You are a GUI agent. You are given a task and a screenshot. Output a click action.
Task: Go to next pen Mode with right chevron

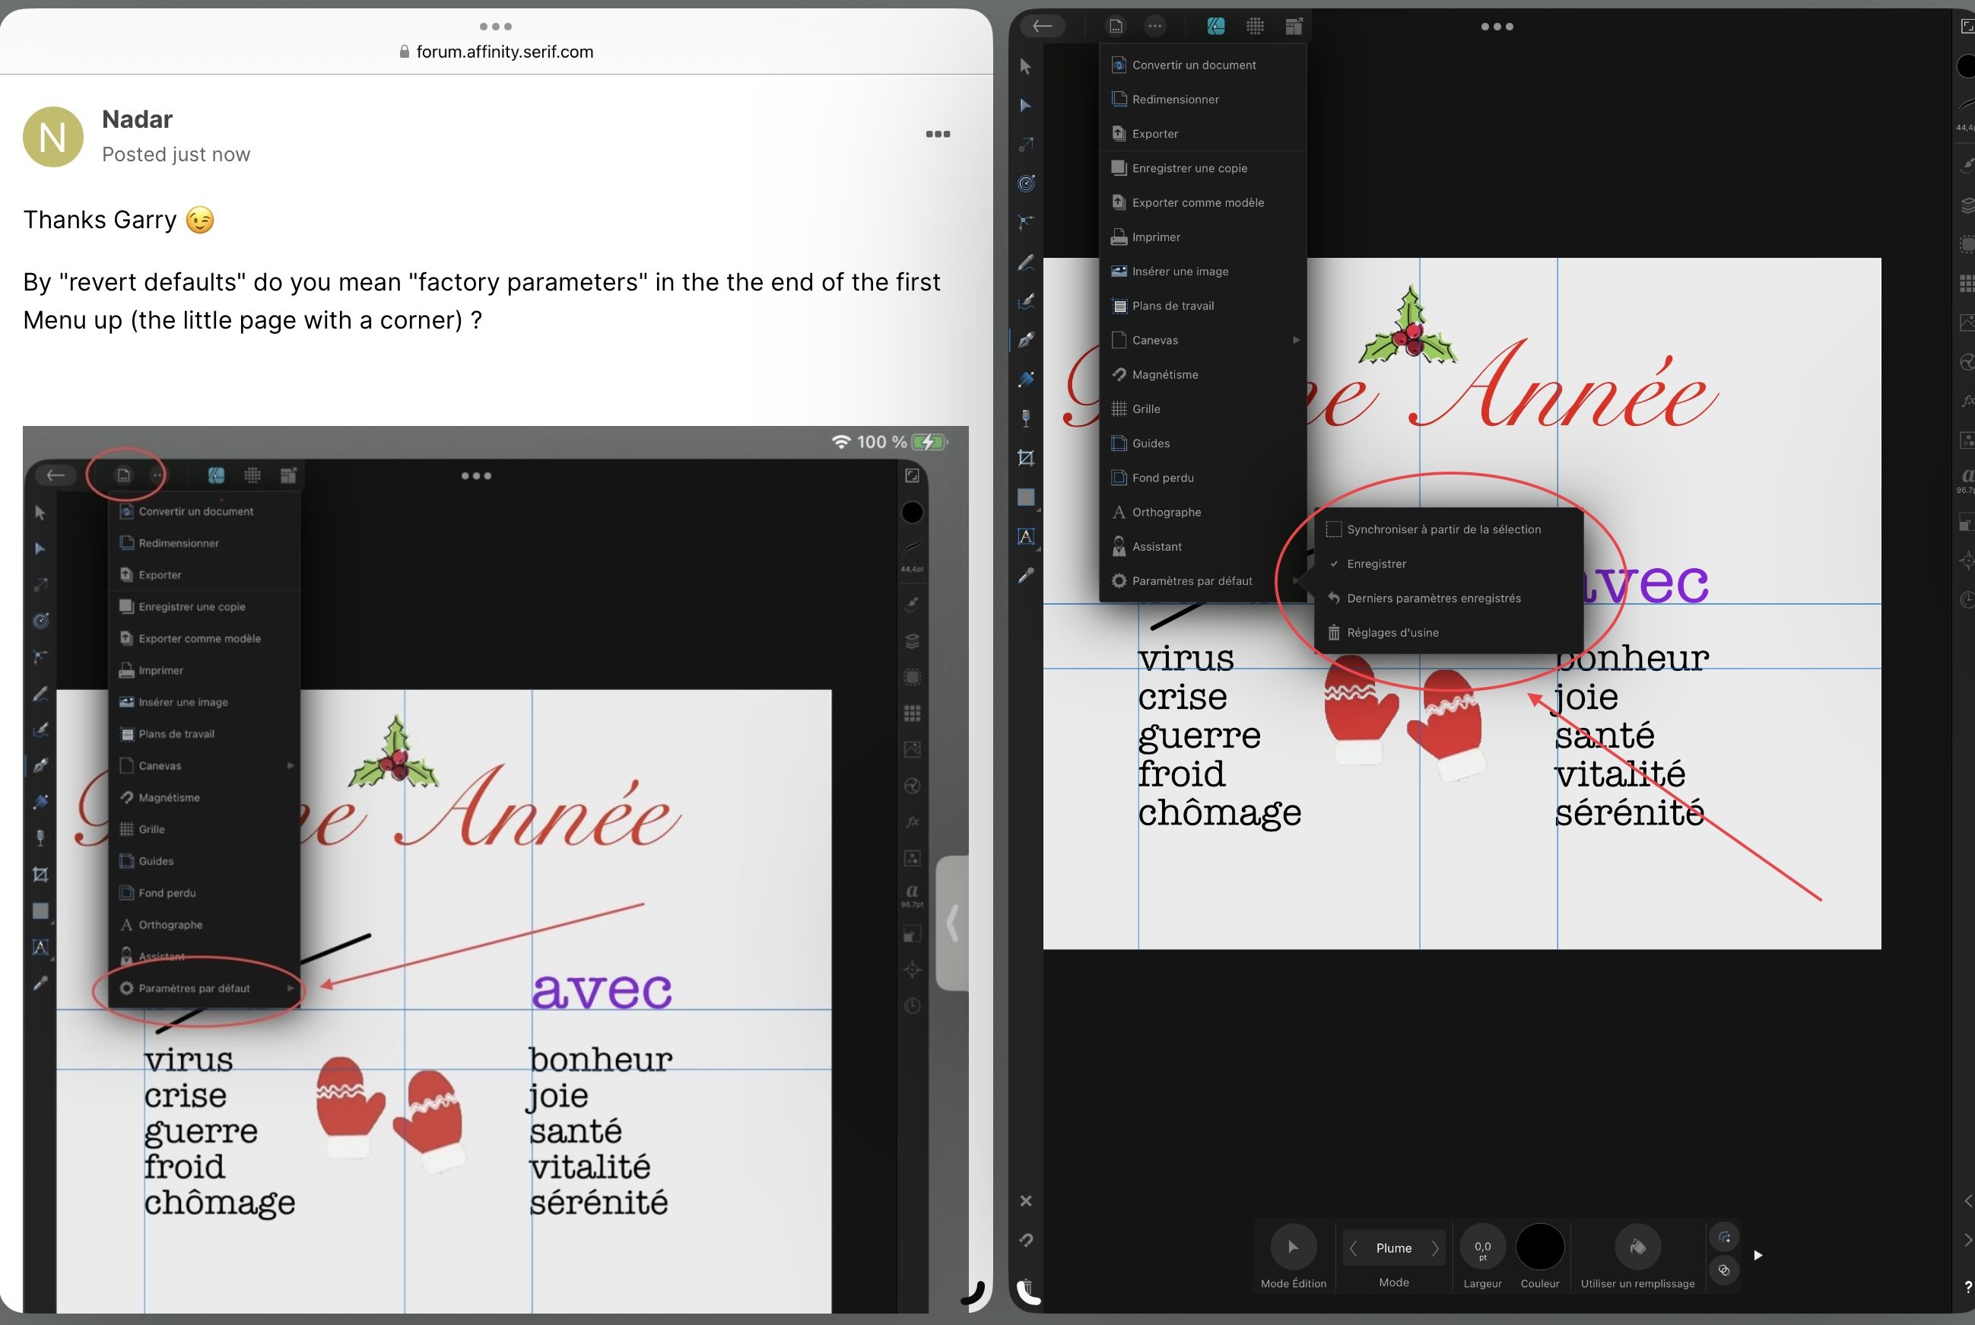click(1435, 1248)
